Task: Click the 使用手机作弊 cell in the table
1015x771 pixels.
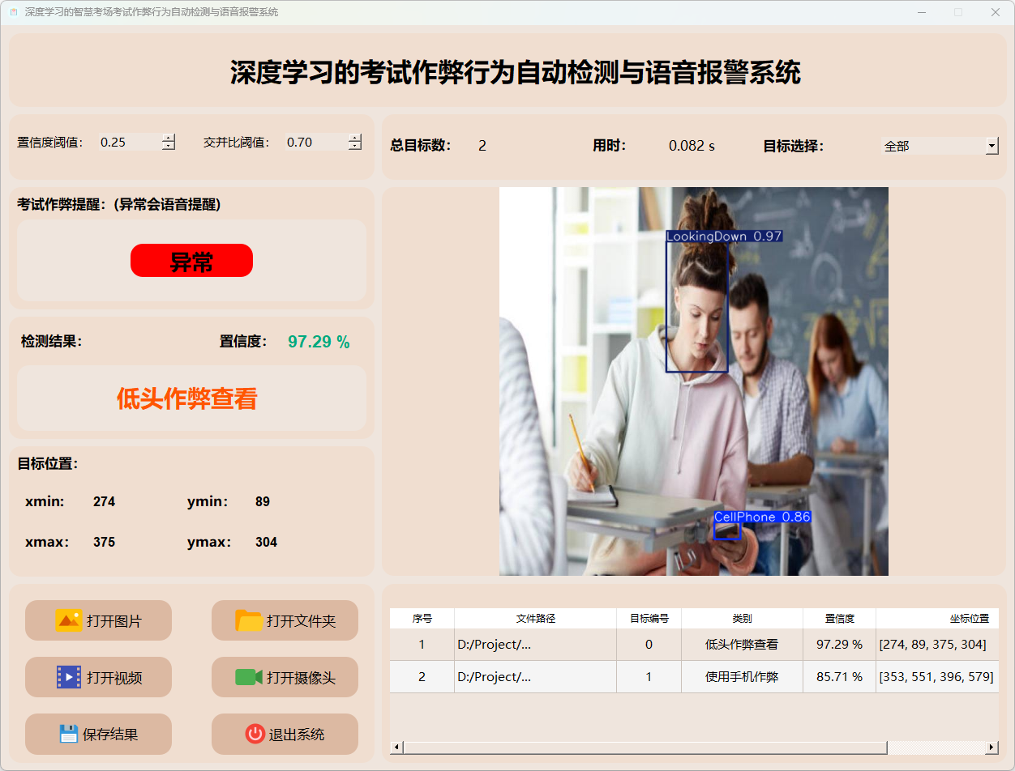Action: [743, 677]
